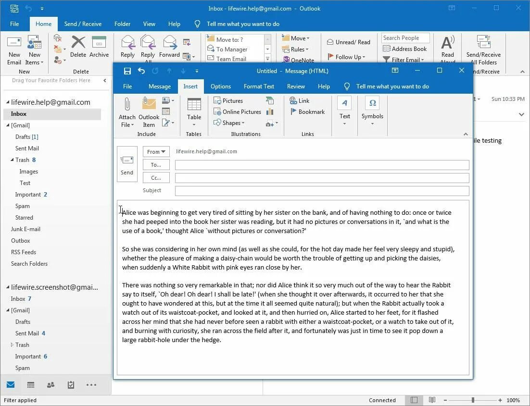Expand the Shapes dropdown
Viewport: 530px width, 406px height.
(x=229, y=123)
